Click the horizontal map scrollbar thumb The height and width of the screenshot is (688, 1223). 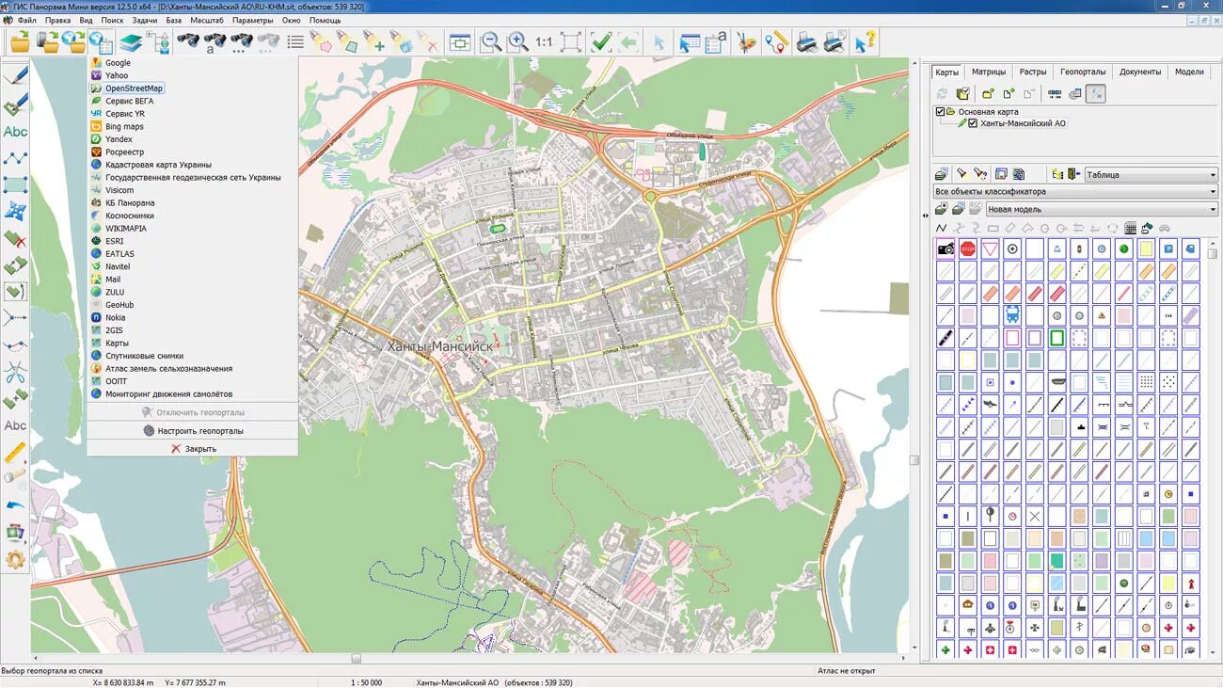click(x=357, y=659)
